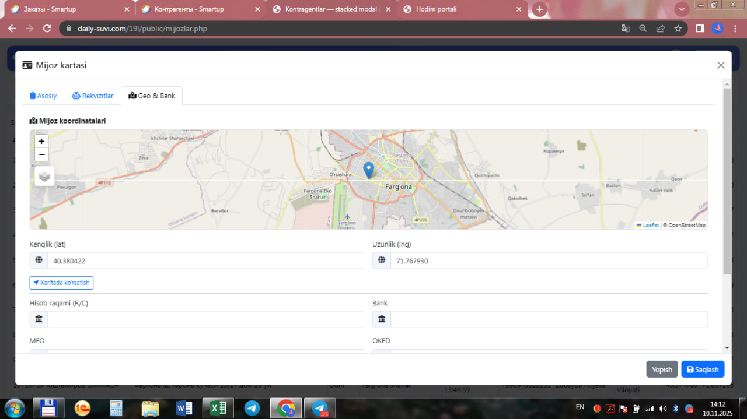747x419 pixels.
Task: Open Telegram from the taskbar
Action: [x=252, y=408]
